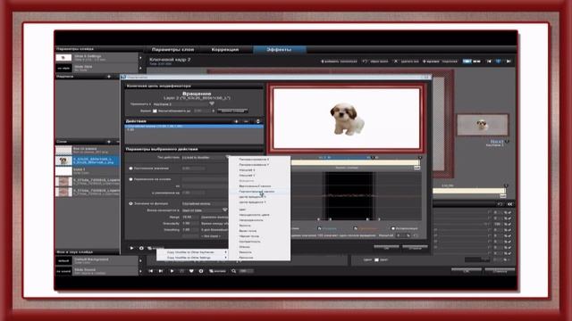Click the Постоянное значение value field
Image resolution: width=572 pixels, height=321 pixels.
pos(193,169)
